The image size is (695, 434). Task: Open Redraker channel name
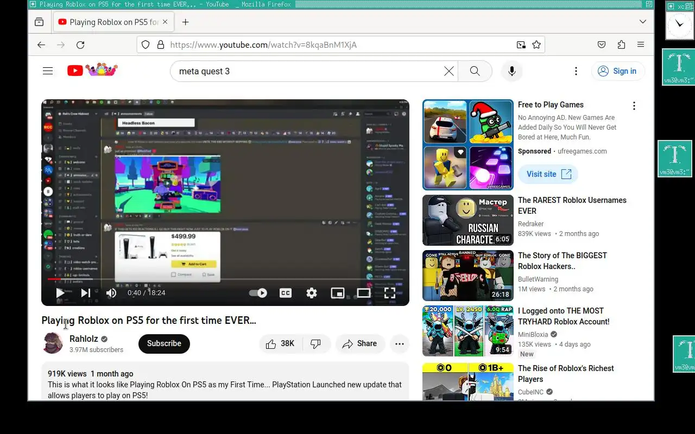pos(530,224)
